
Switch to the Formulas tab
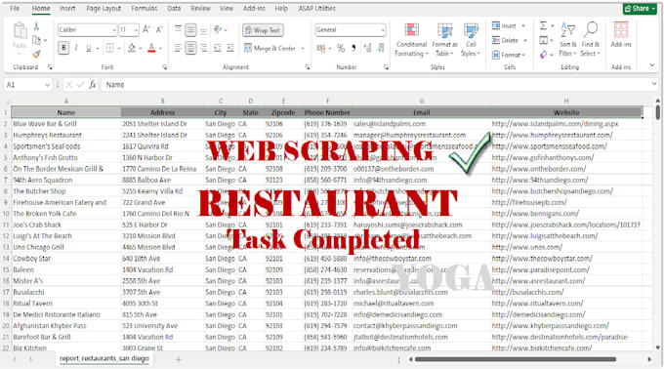pos(144,8)
